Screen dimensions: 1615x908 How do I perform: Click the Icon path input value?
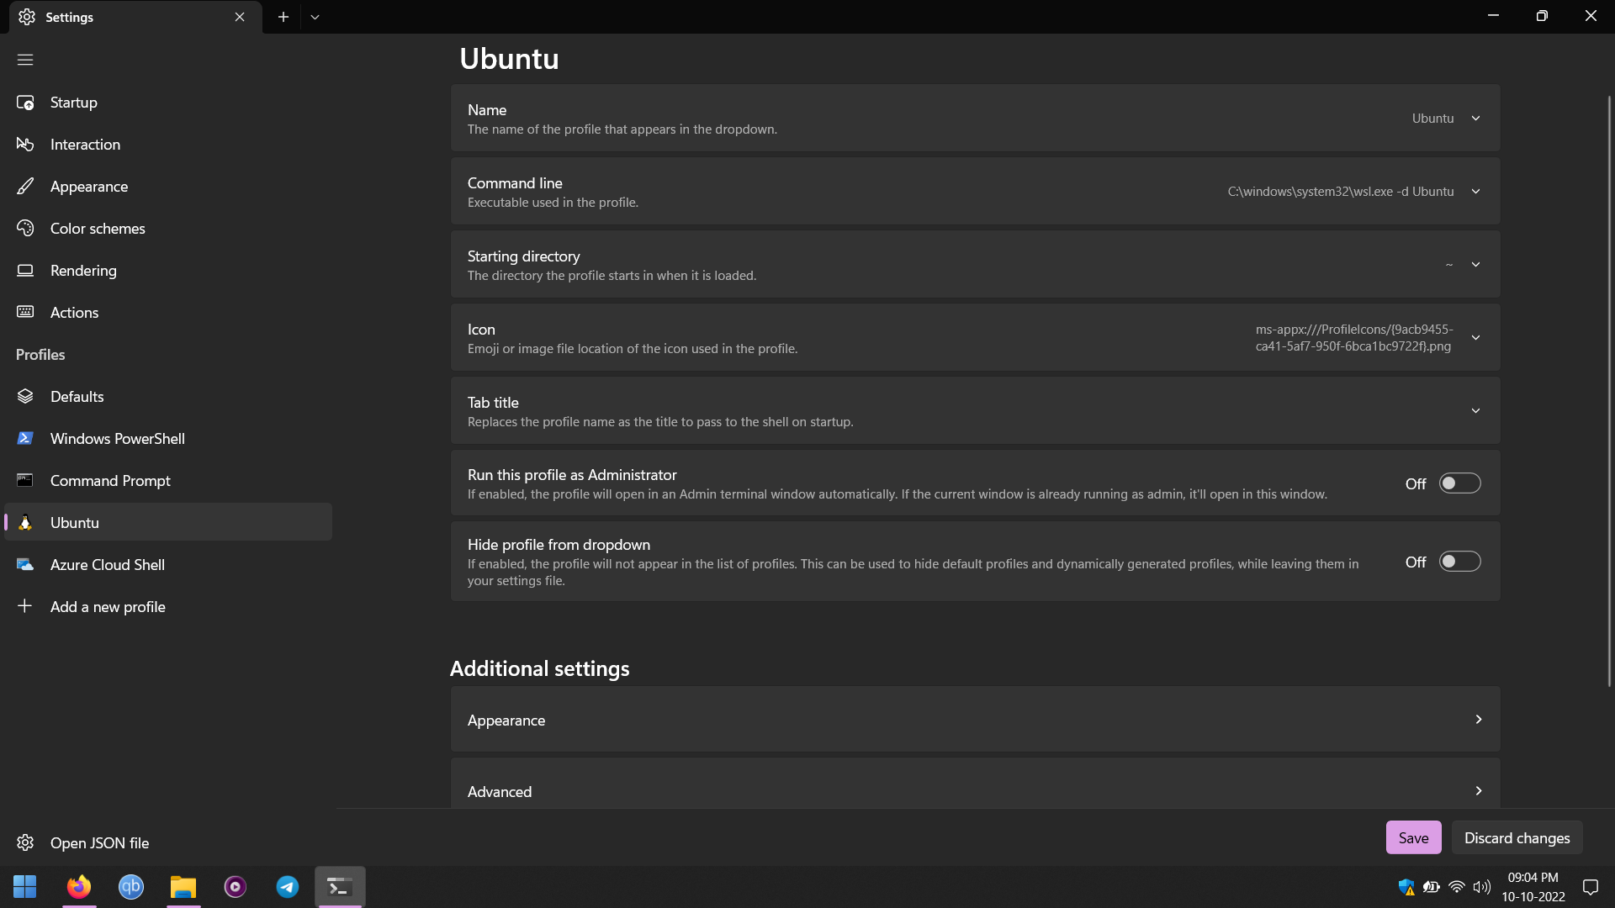point(1353,337)
